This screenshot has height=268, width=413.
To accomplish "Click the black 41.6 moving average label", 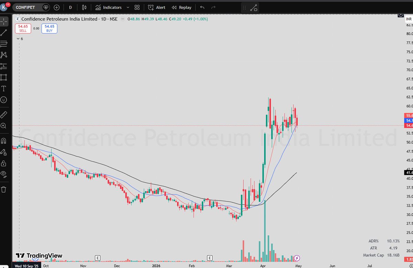I will click(409, 172).
